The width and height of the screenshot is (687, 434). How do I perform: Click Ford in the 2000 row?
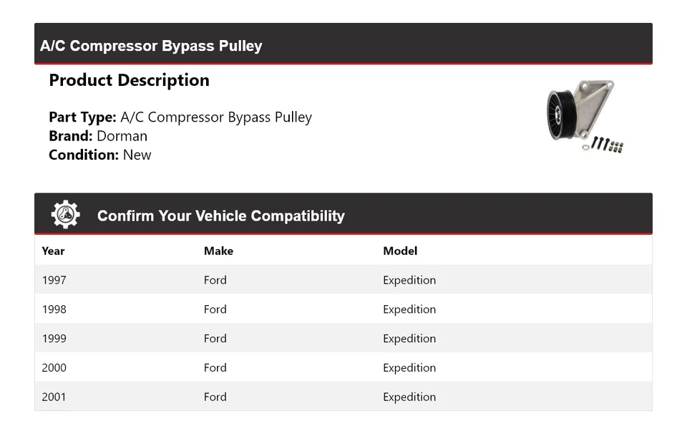[215, 368]
